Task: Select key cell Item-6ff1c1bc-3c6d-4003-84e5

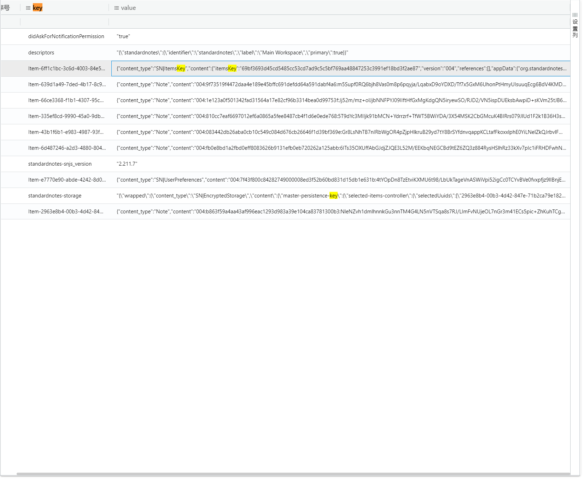Action: pyautogui.click(x=66, y=69)
